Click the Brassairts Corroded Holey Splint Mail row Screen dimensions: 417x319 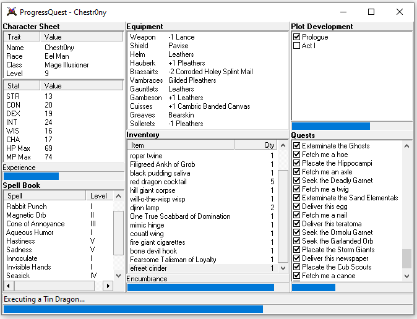click(208, 72)
